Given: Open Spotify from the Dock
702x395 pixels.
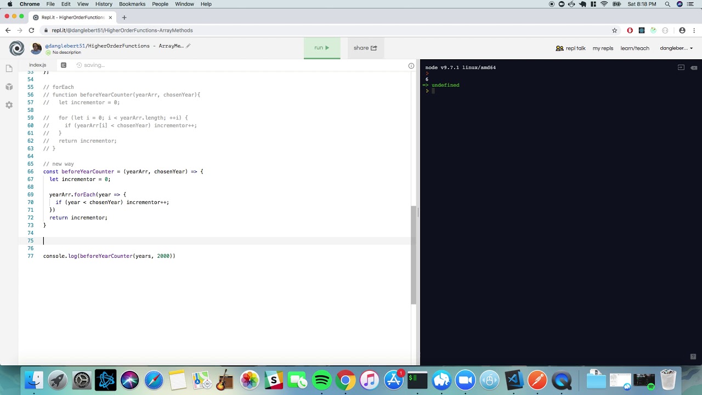Looking at the screenshot, I should (322, 380).
